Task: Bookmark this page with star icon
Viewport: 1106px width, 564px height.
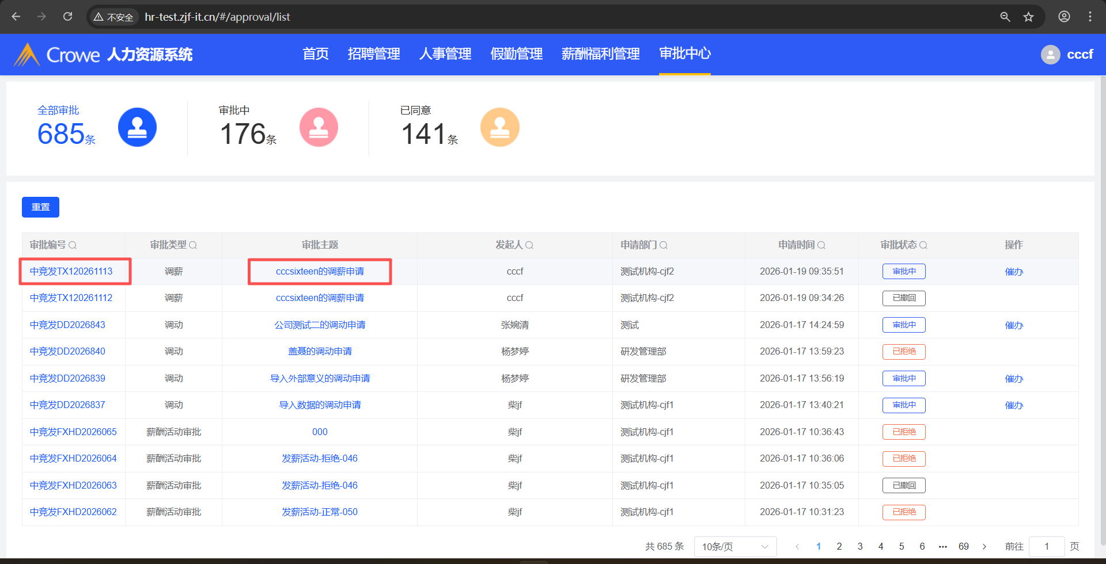Action: pyautogui.click(x=1028, y=17)
